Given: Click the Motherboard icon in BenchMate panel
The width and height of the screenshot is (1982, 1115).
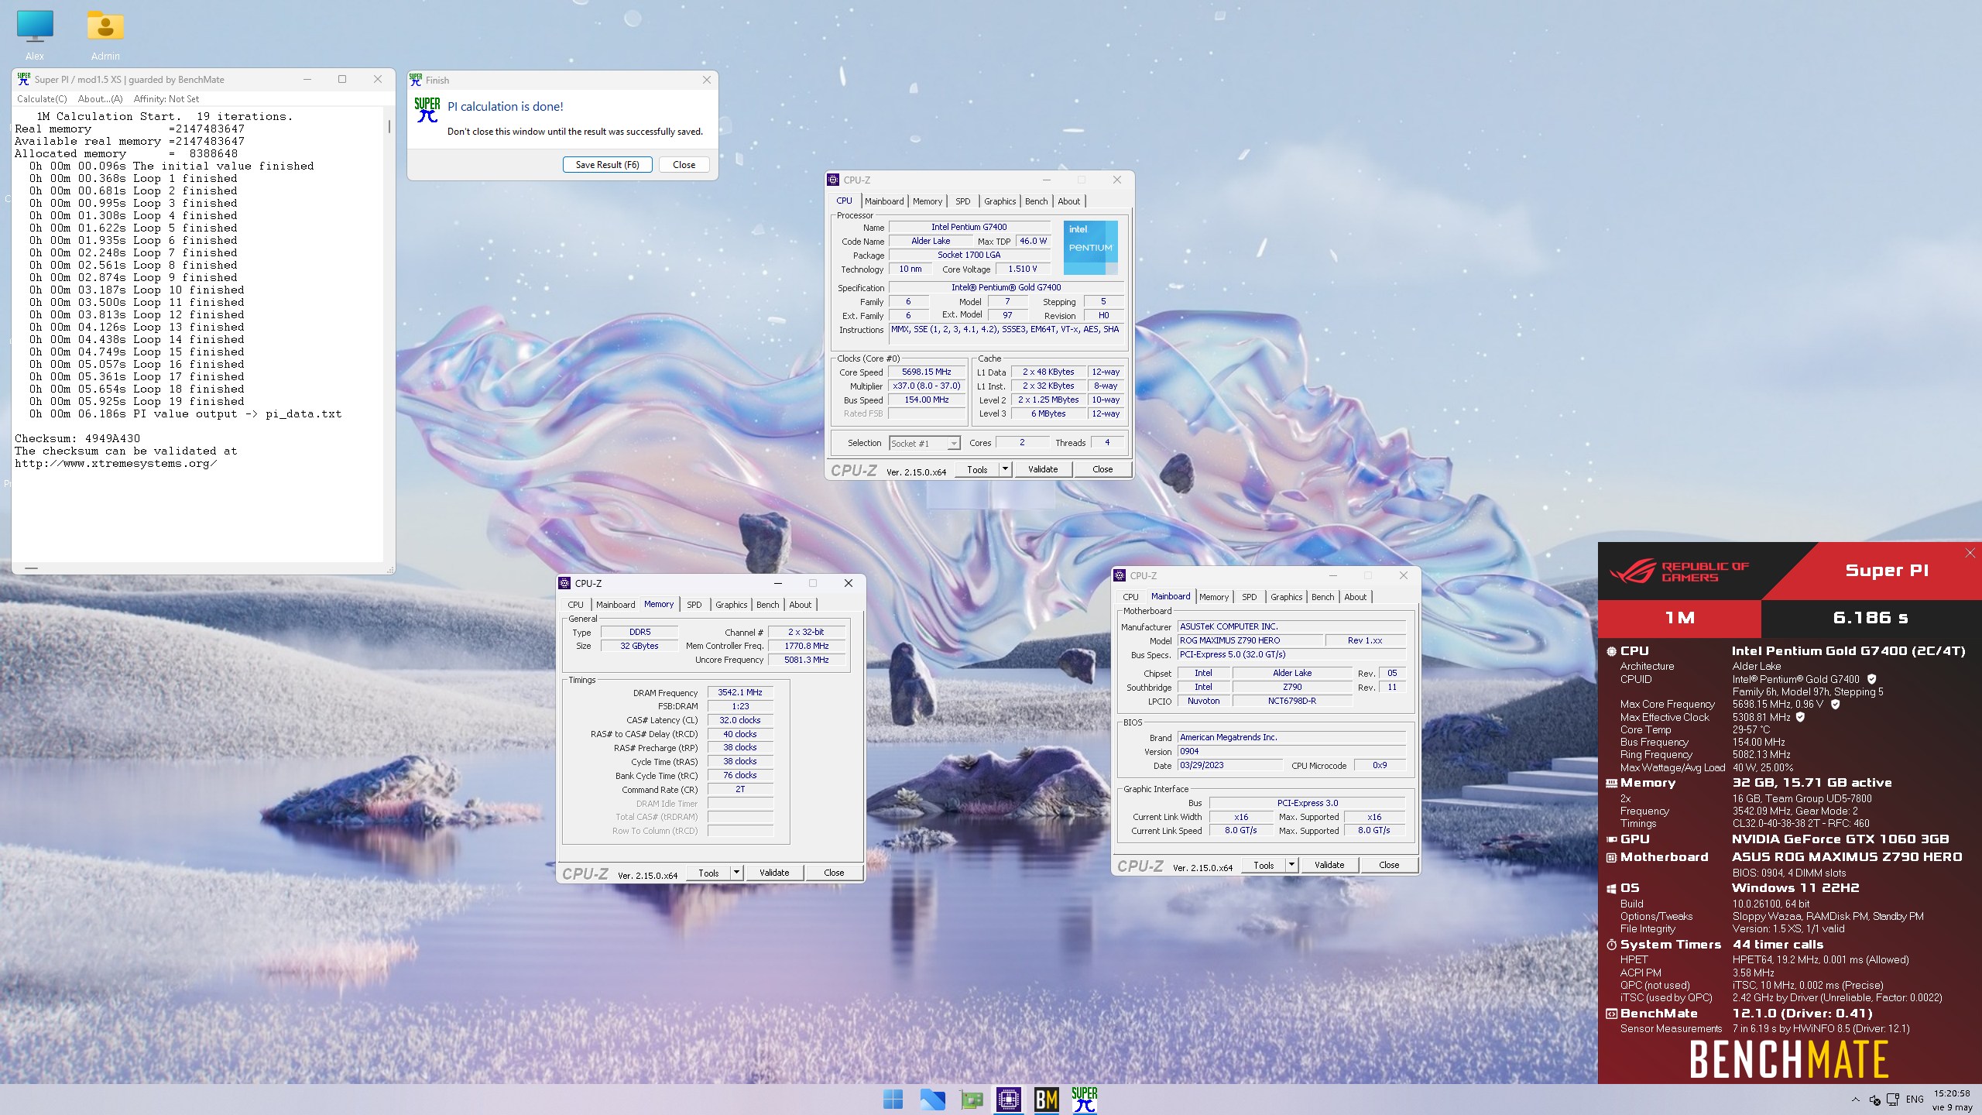Looking at the screenshot, I should click(1611, 857).
